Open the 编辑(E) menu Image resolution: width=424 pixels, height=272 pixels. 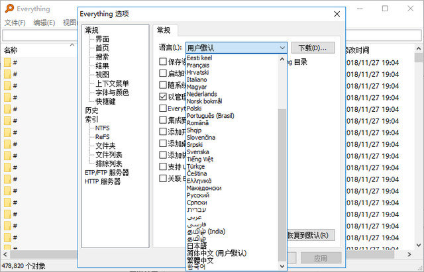[x=44, y=23]
